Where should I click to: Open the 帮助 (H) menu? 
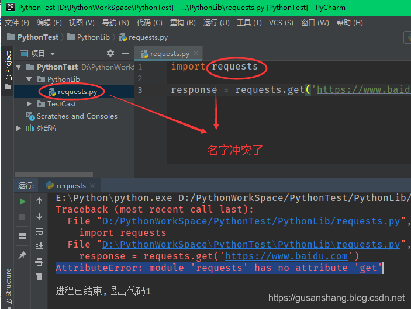350,23
